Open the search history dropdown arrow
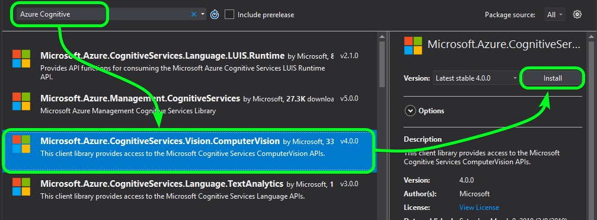Viewport: 597px width, 220px height. point(203,14)
